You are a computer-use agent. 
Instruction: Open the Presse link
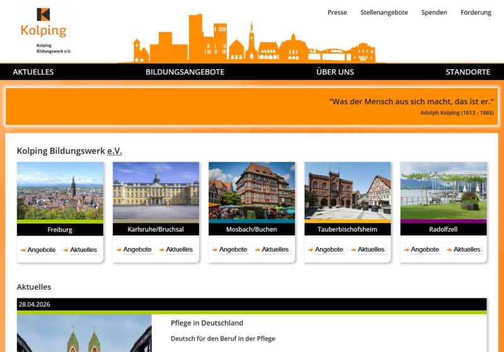337,13
